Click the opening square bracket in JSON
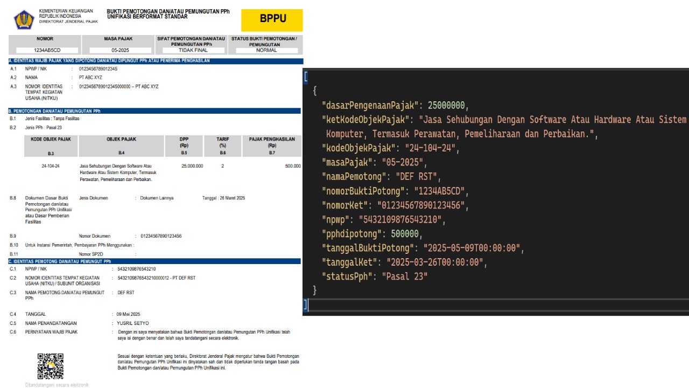The image size is (689, 388). point(306,76)
